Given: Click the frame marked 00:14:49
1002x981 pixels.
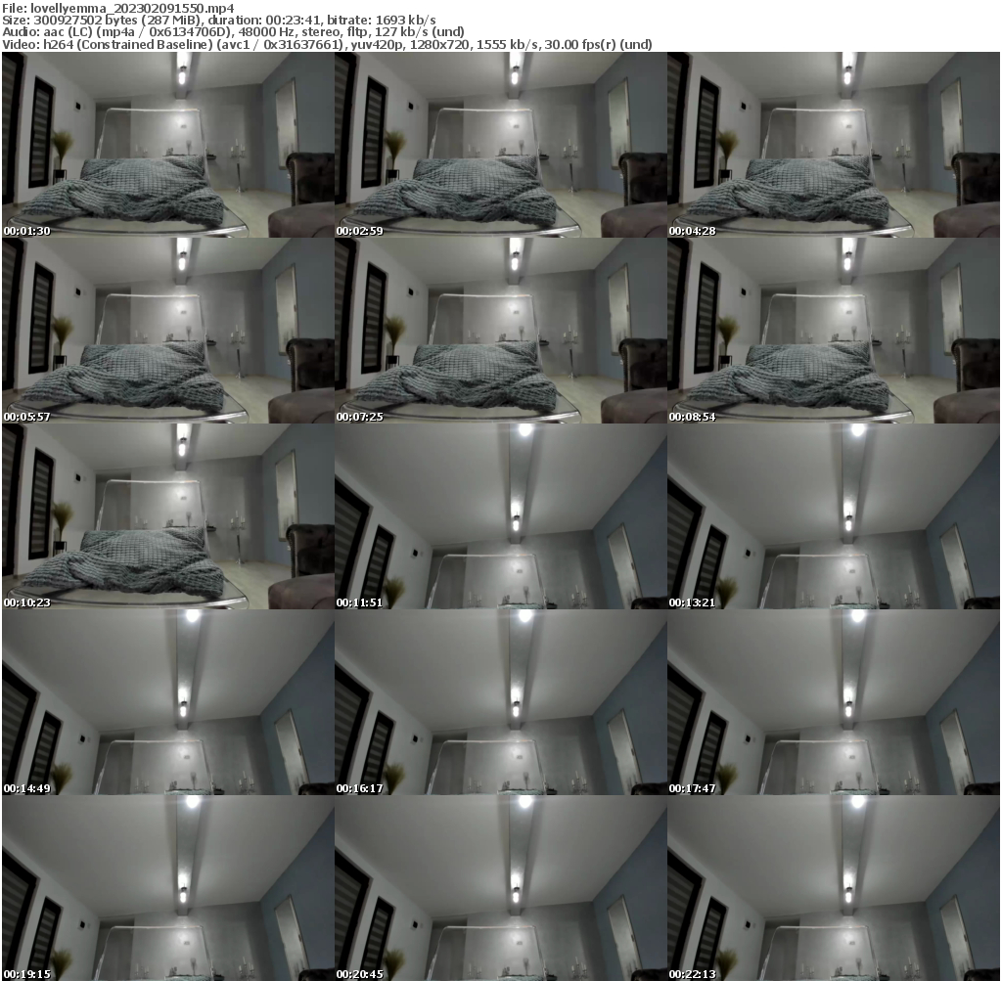Looking at the screenshot, I should pyautogui.click(x=167, y=702).
